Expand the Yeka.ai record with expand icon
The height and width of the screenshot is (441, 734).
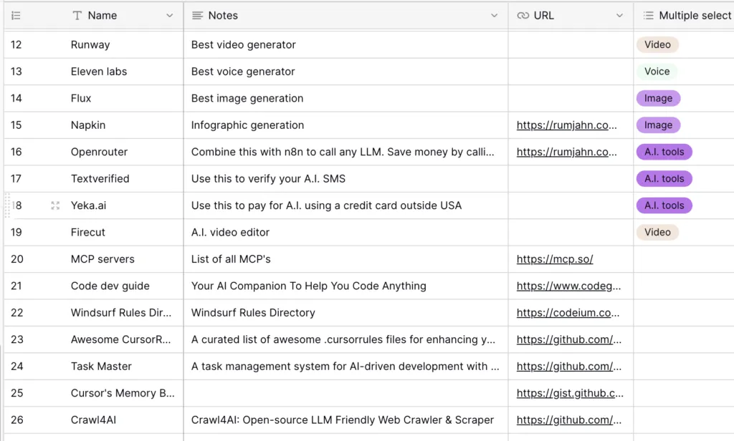point(55,205)
